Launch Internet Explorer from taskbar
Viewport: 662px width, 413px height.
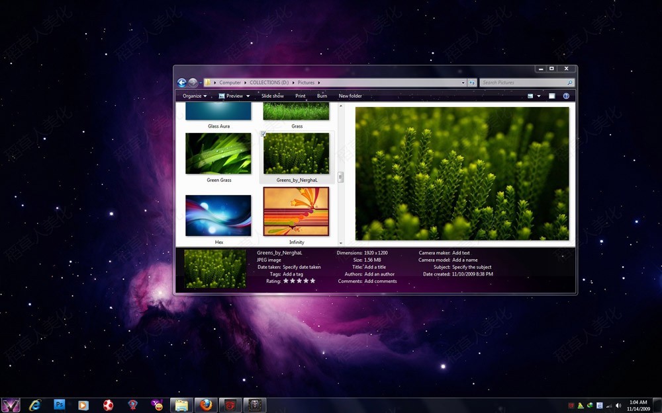[34, 406]
